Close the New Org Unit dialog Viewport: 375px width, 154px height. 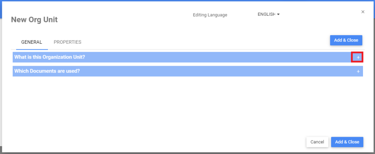pyautogui.click(x=363, y=12)
